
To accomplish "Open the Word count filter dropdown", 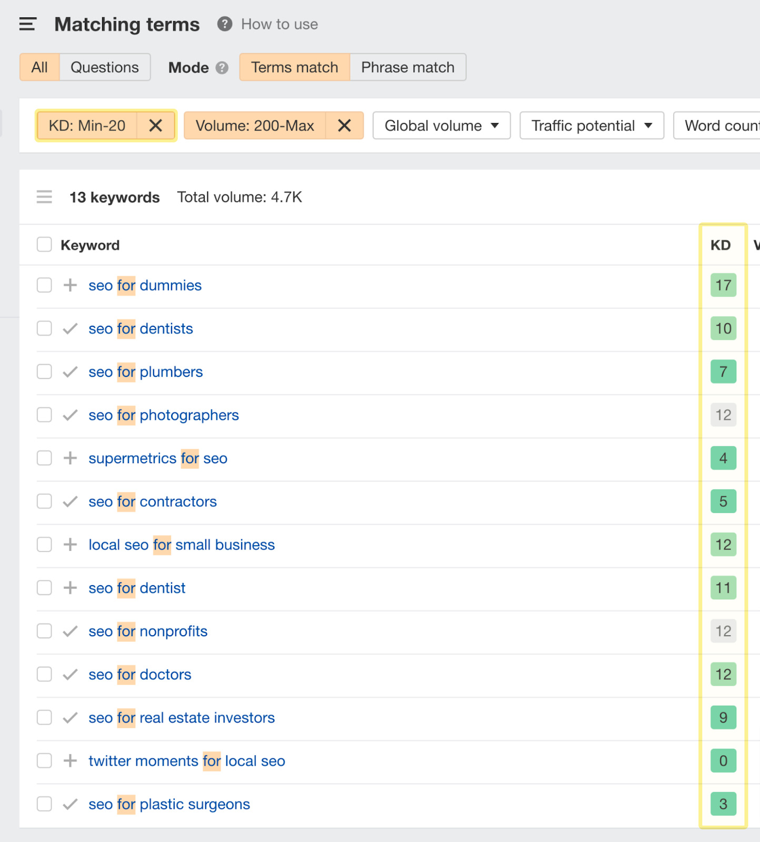I will pos(719,126).
